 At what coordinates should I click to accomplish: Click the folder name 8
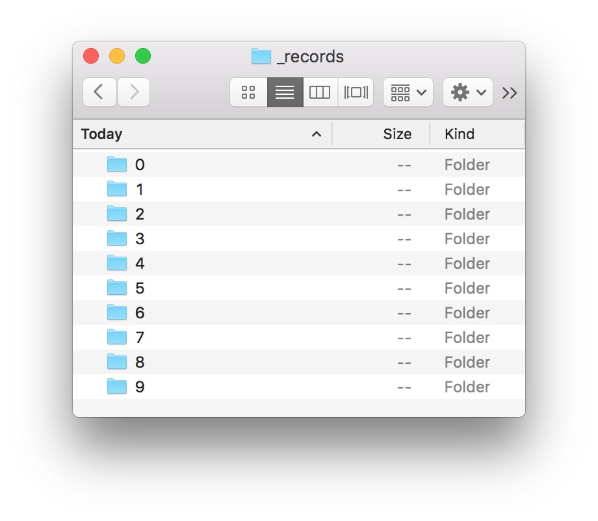(140, 362)
